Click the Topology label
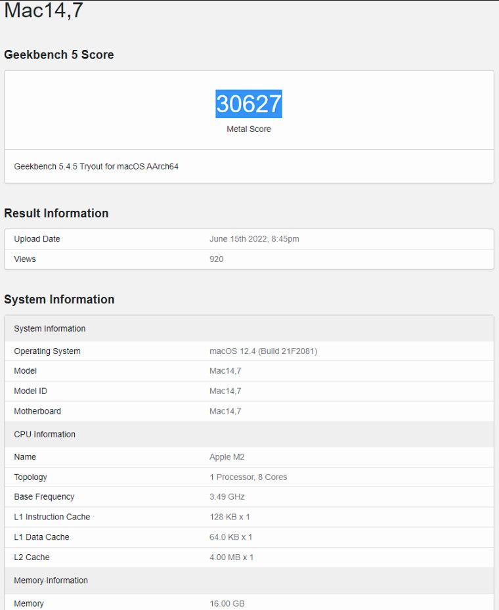 30,477
